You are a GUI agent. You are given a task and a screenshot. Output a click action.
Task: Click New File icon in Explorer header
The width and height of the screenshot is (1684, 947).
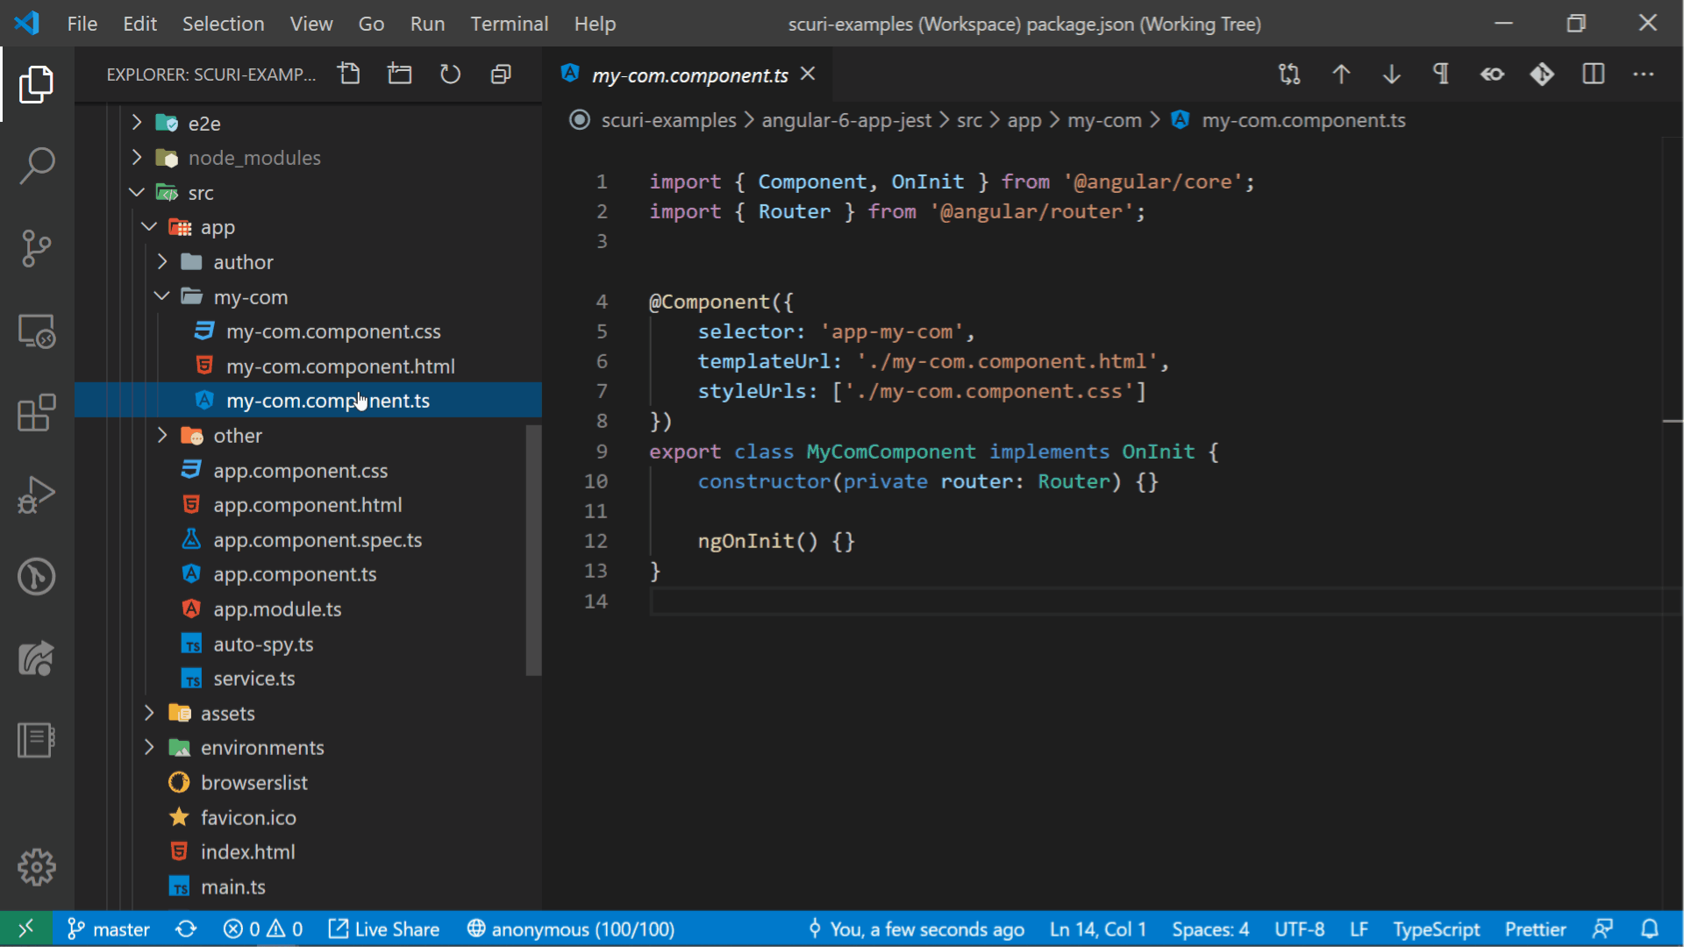pyautogui.click(x=349, y=75)
